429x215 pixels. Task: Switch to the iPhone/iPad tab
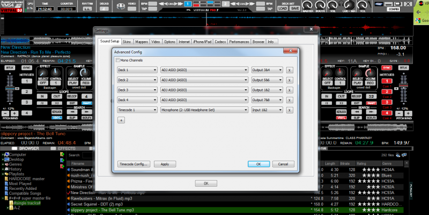(202, 42)
